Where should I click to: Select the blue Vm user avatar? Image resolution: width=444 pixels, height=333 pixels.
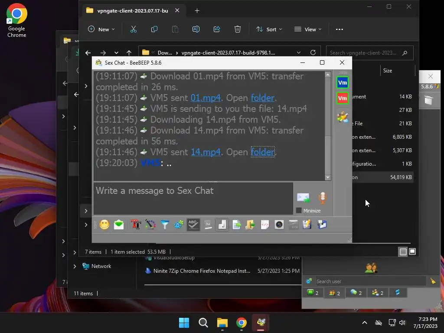click(x=343, y=83)
